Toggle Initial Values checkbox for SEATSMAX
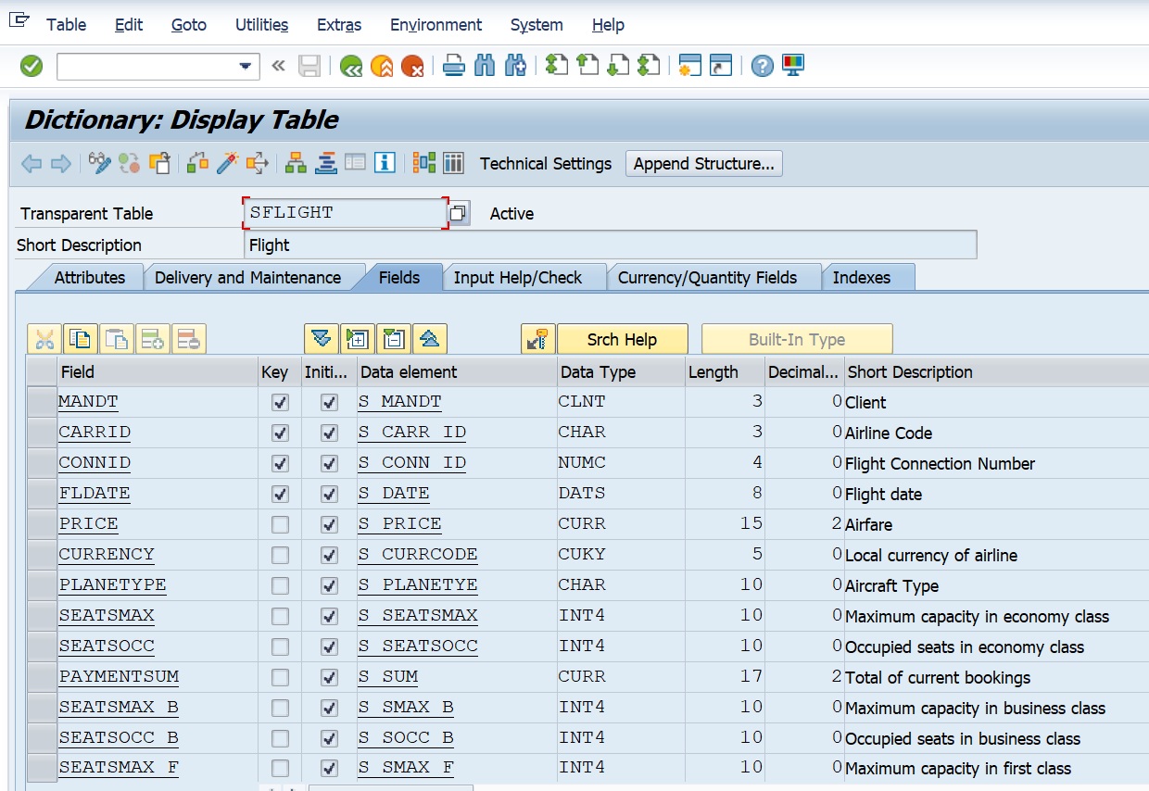 point(329,617)
